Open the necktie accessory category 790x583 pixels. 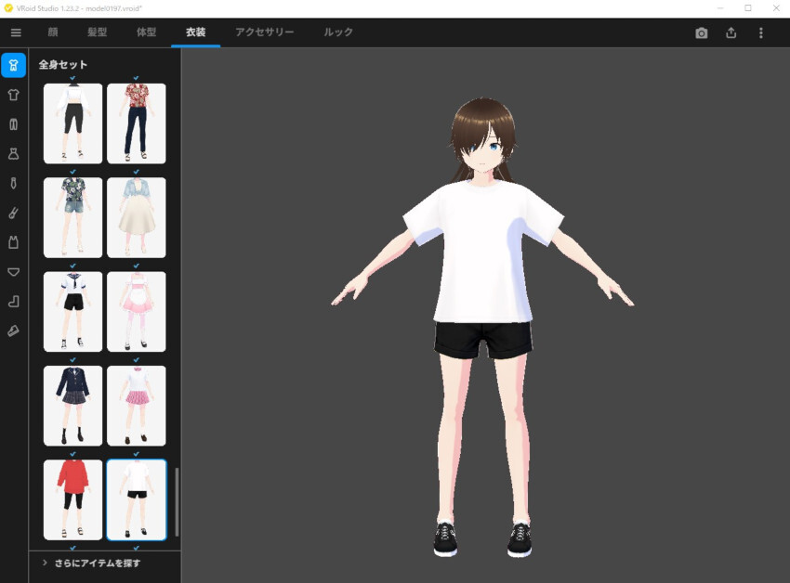(x=14, y=184)
